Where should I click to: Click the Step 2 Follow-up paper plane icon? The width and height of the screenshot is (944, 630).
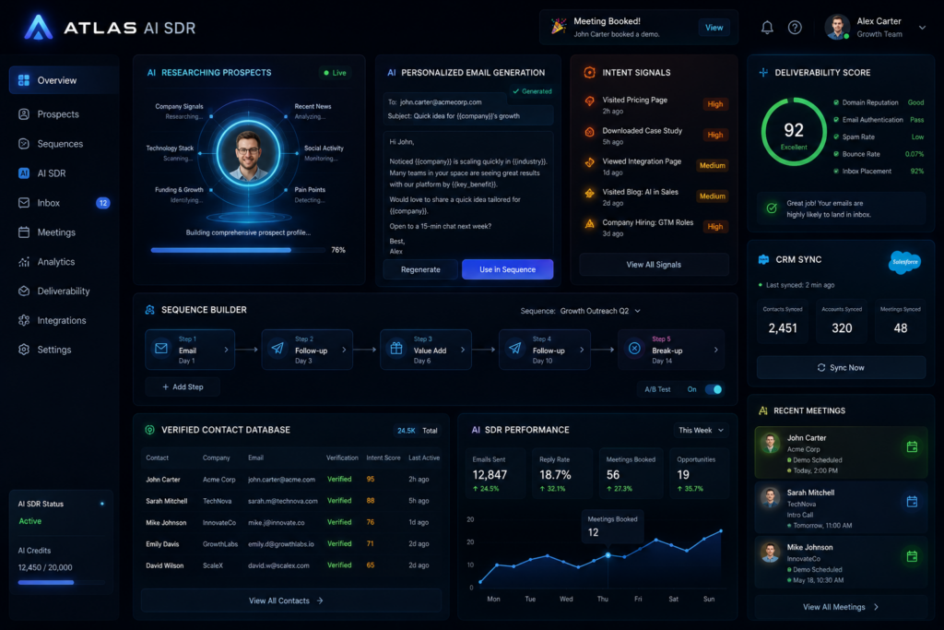pos(277,348)
